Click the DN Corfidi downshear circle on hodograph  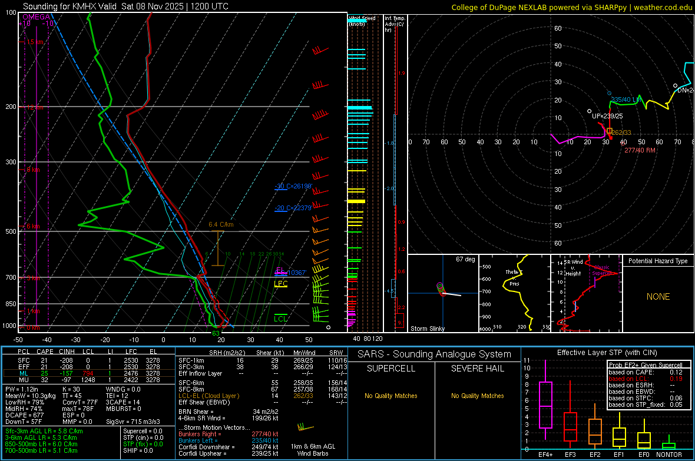pos(675,85)
